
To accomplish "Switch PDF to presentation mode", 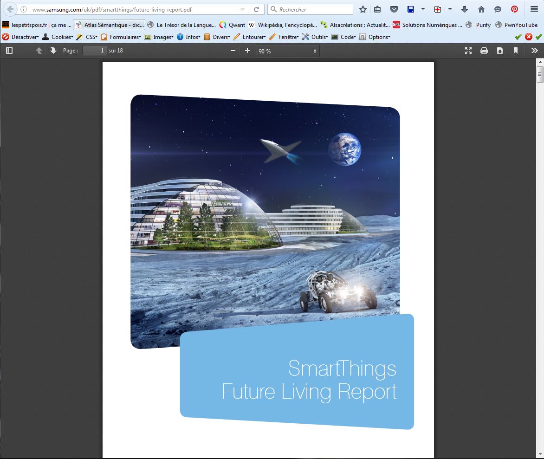I will (x=468, y=51).
